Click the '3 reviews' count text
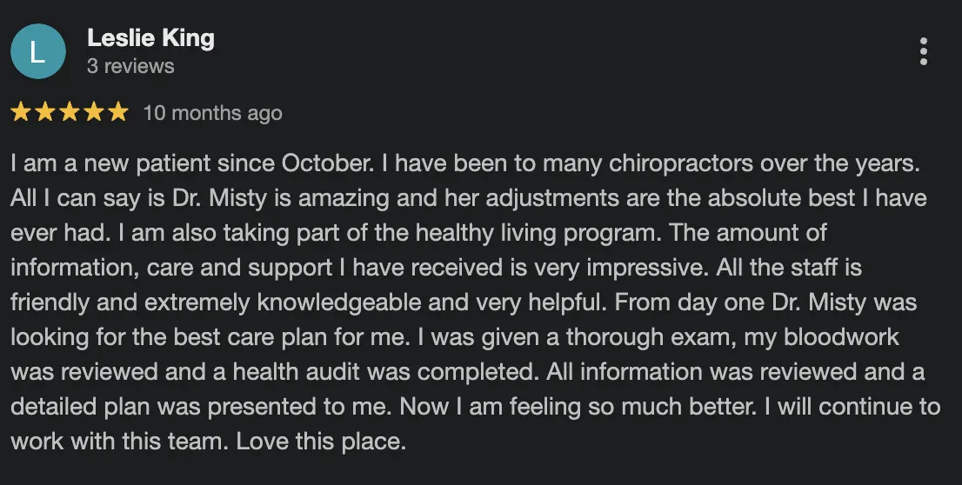The image size is (962, 485). pyautogui.click(x=130, y=66)
